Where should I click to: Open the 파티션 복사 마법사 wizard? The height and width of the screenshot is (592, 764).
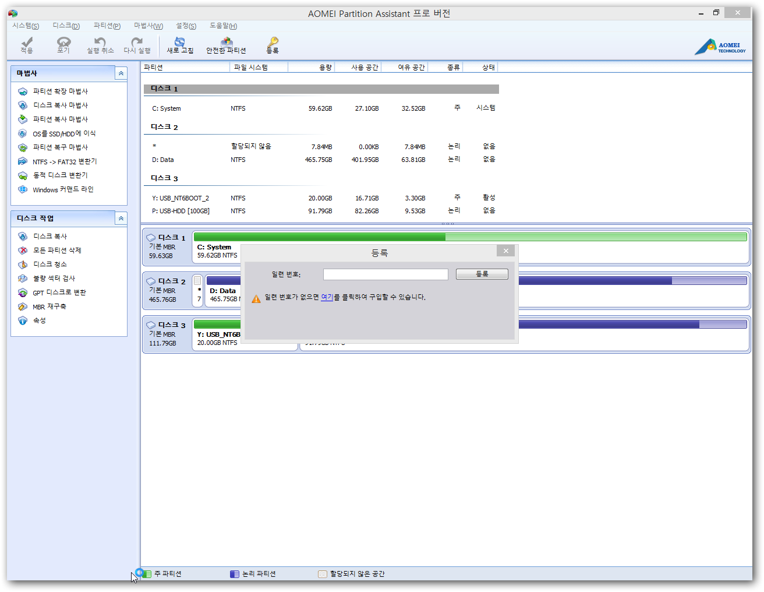point(60,119)
